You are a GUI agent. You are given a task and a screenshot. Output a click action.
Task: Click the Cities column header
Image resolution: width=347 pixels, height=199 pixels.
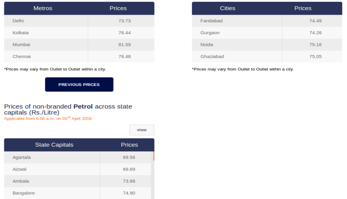pyautogui.click(x=228, y=8)
